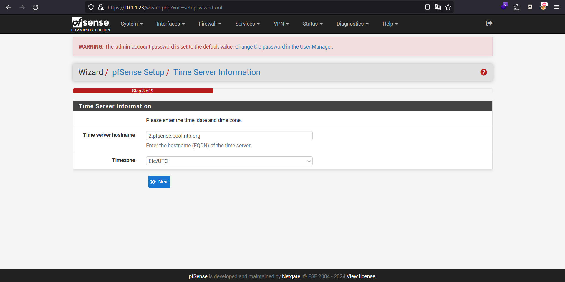Open the translate page icon
The width and height of the screenshot is (565, 282).
[x=438, y=7]
